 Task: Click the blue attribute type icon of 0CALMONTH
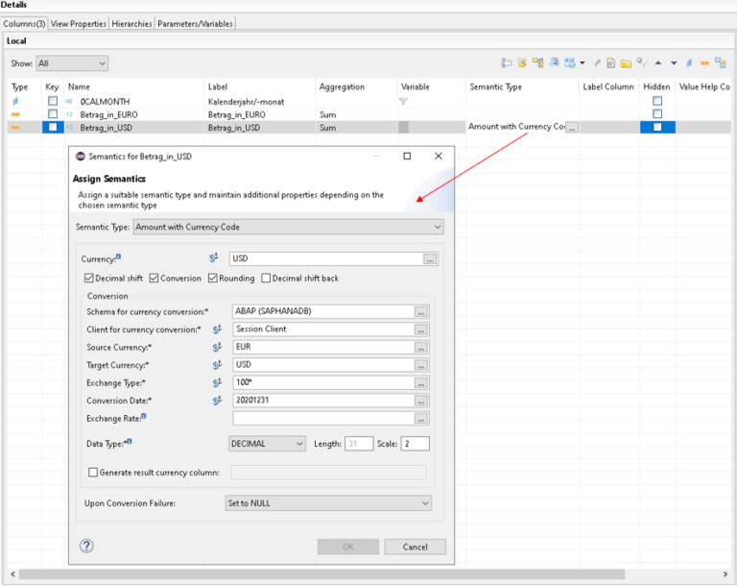tap(15, 101)
